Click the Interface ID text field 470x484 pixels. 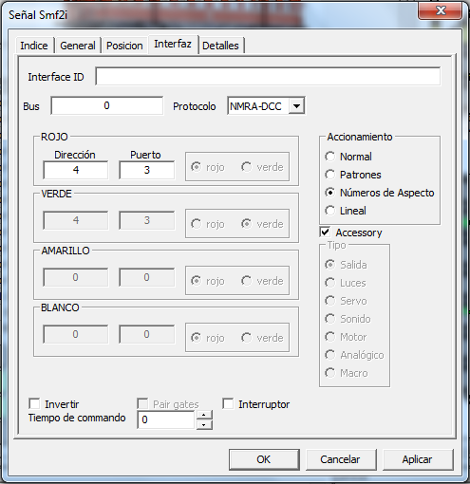click(x=268, y=76)
